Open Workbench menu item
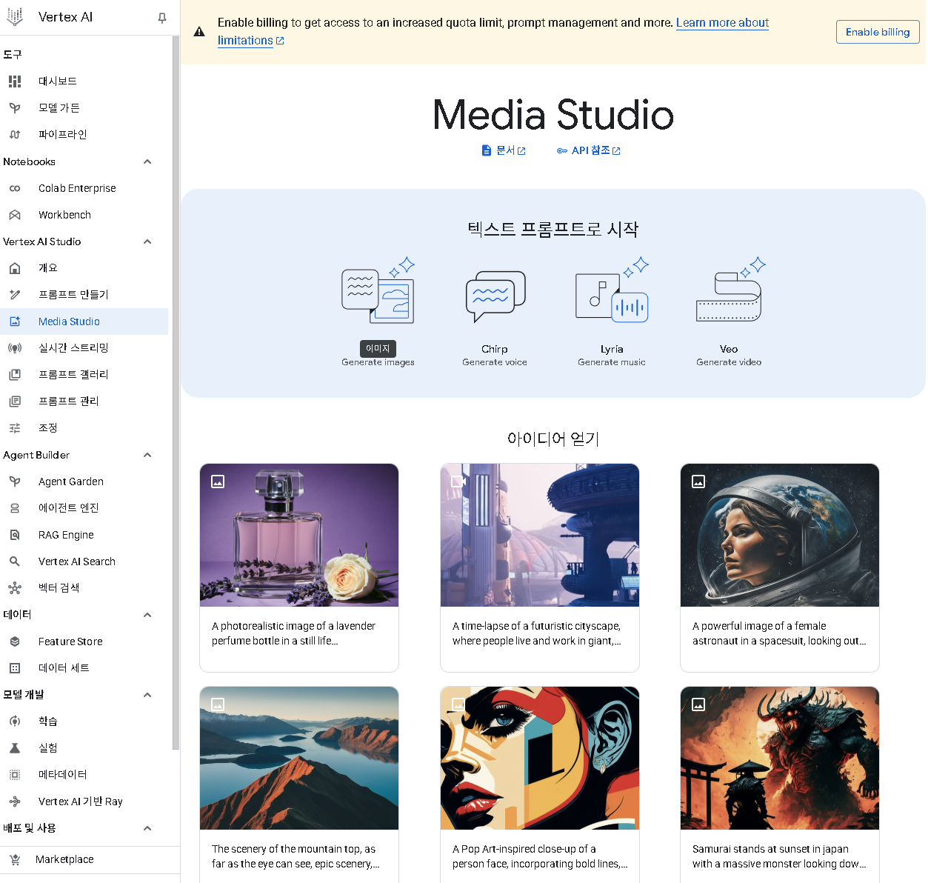Image resolution: width=928 pixels, height=883 pixels. pos(84,215)
